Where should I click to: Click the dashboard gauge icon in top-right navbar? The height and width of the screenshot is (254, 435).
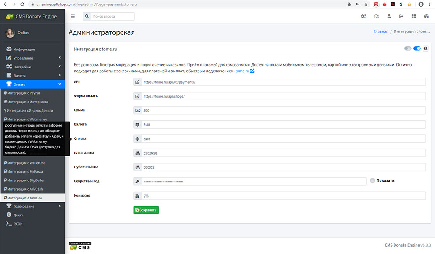point(426,17)
